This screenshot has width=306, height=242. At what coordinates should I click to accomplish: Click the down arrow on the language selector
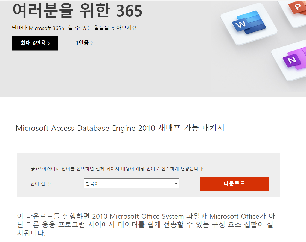(176, 183)
